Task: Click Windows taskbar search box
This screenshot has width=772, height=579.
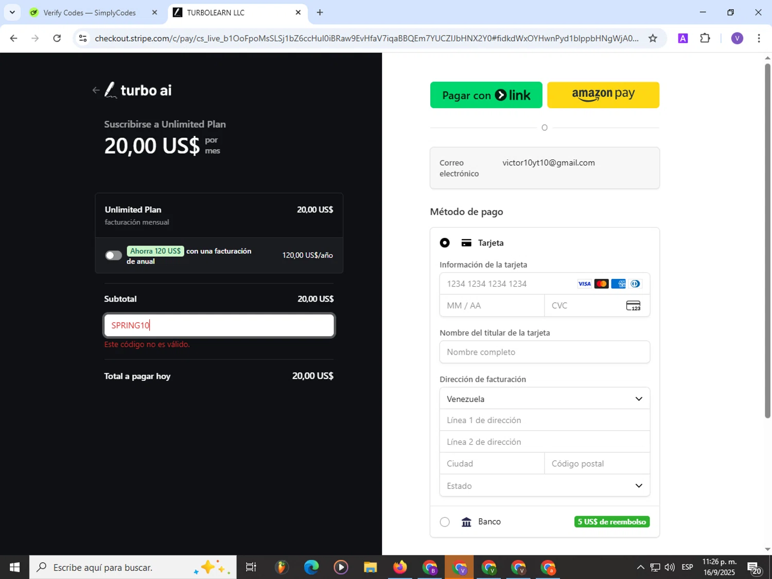Action: pos(133,567)
